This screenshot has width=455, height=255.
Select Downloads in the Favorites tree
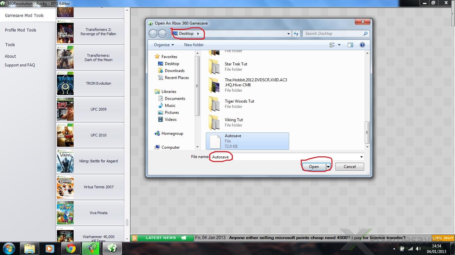[175, 71]
